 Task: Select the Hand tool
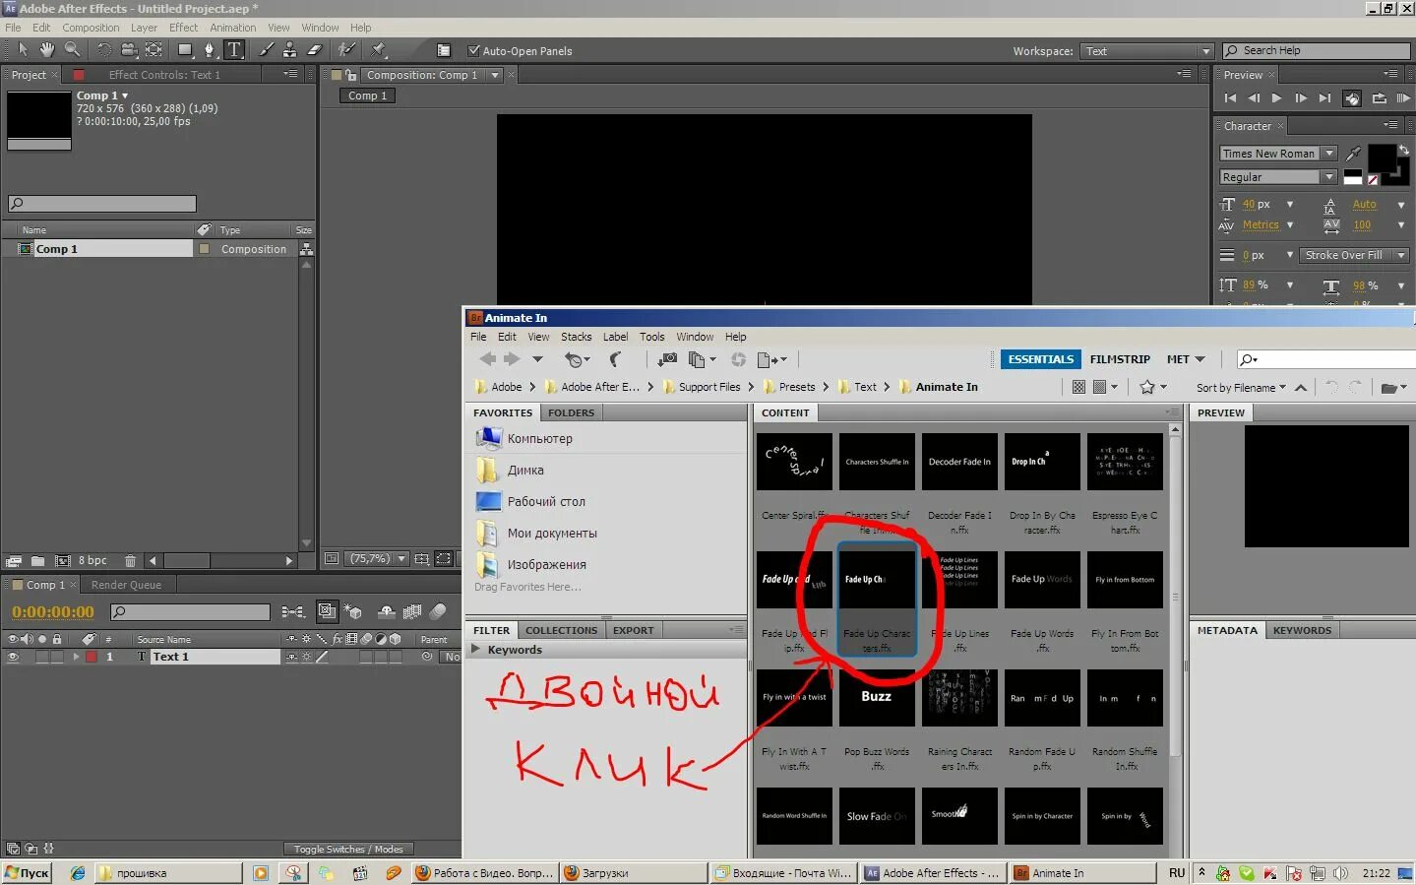[x=47, y=50]
